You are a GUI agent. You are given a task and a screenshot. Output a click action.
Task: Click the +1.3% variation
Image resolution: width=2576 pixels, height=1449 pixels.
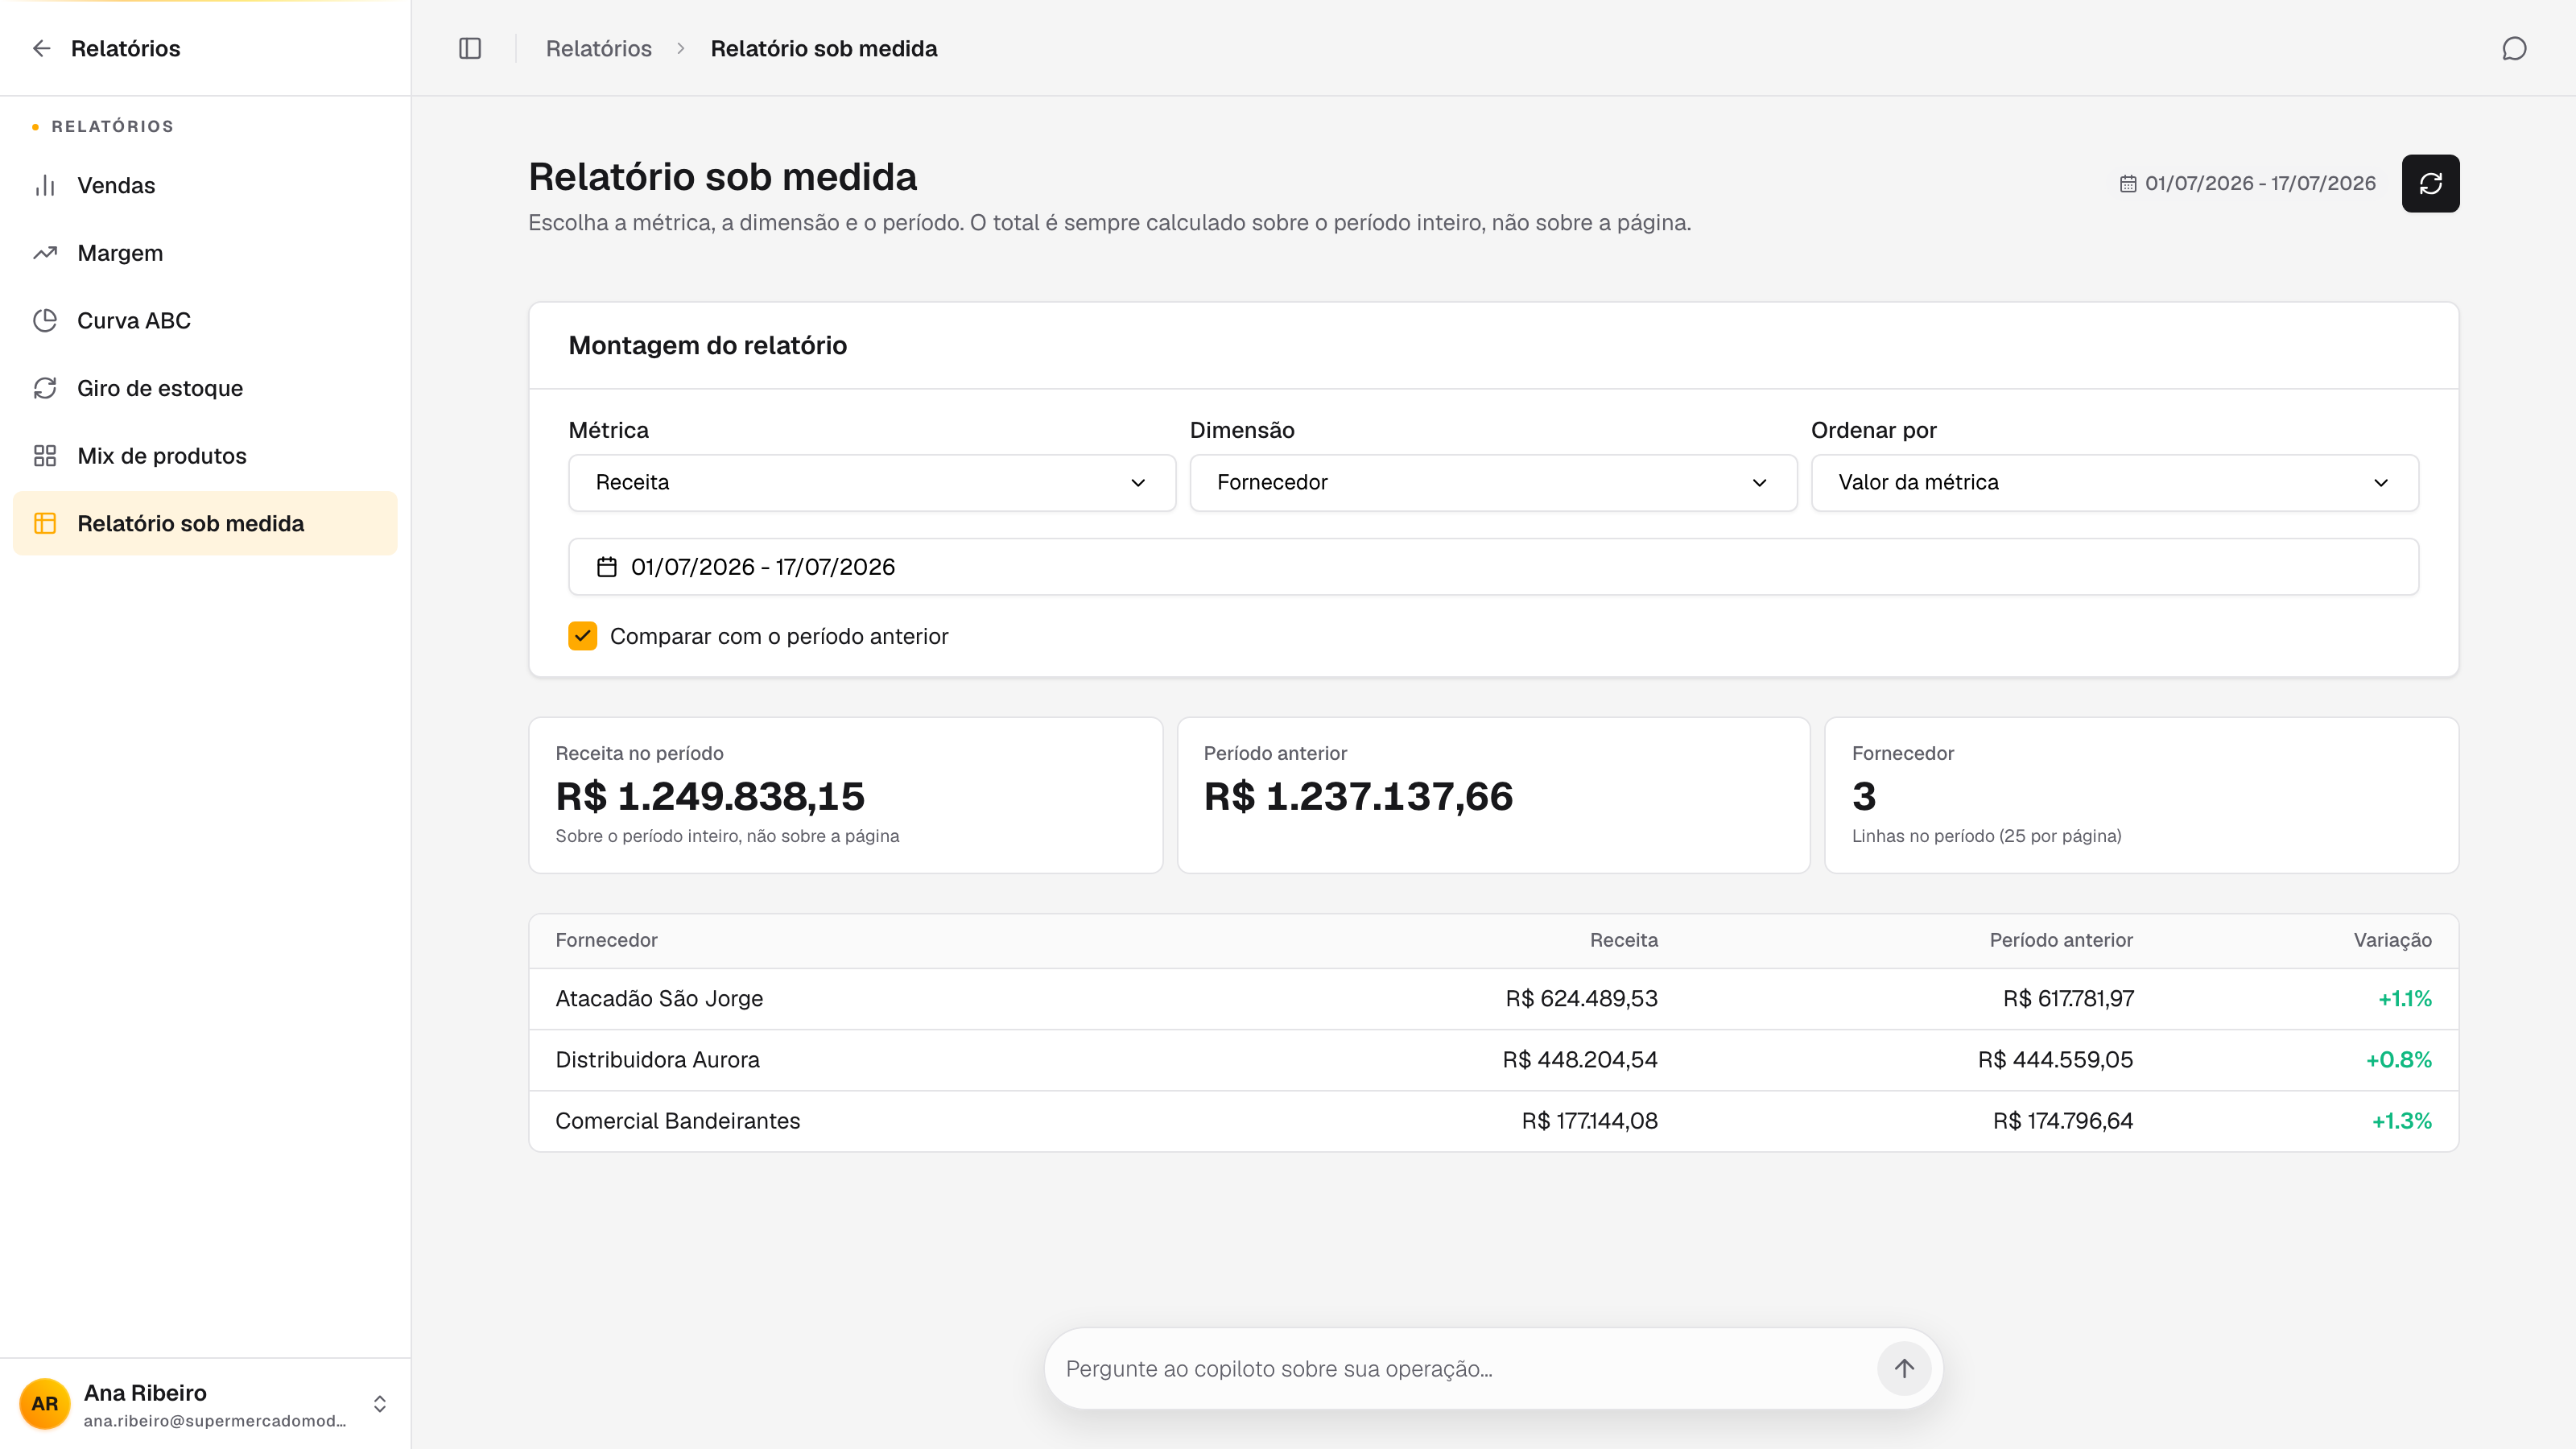click(2401, 1121)
